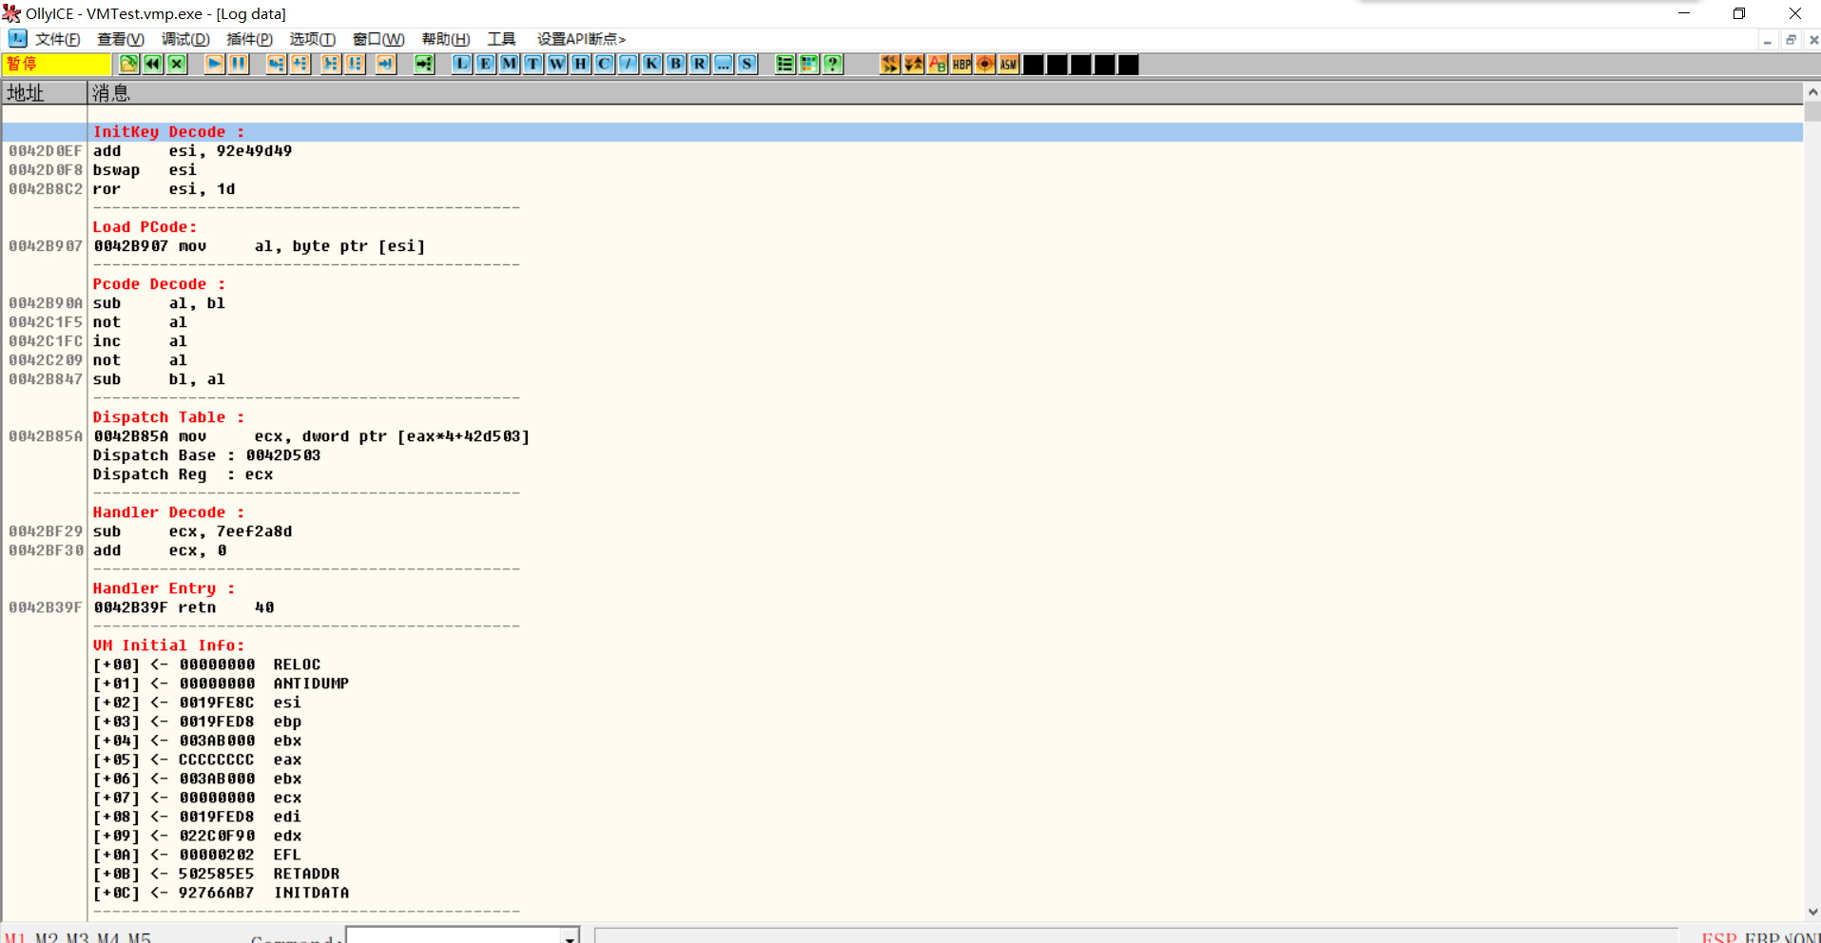Open the Memory map window
Screen dimensions: 1821x943
tap(509, 64)
